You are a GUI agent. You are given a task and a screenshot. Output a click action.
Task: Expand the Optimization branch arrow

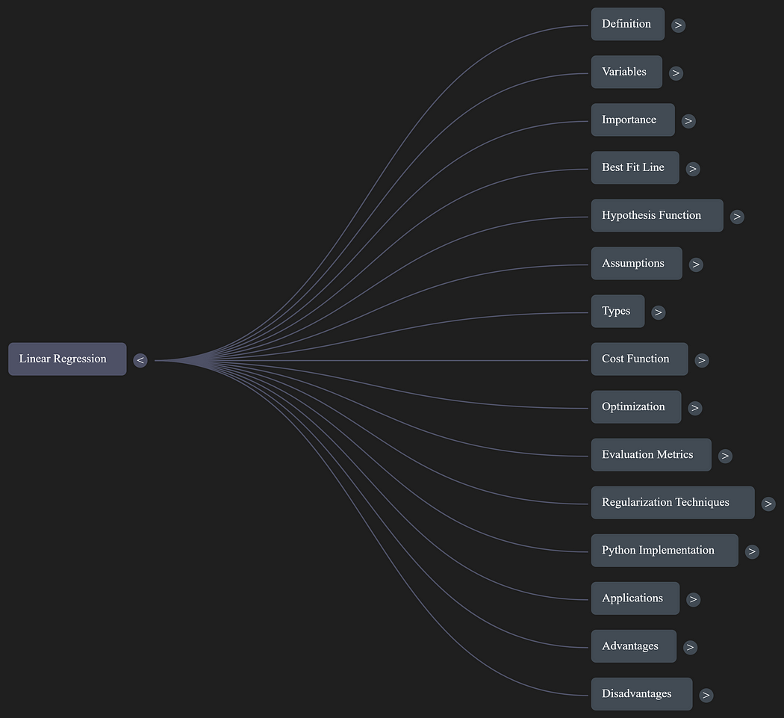pyautogui.click(x=695, y=407)
